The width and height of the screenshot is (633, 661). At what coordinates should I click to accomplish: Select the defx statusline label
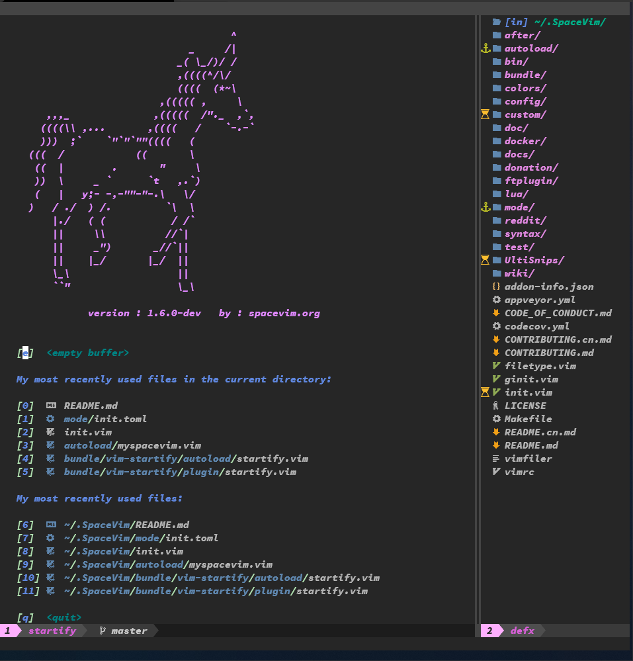point(522,631)
